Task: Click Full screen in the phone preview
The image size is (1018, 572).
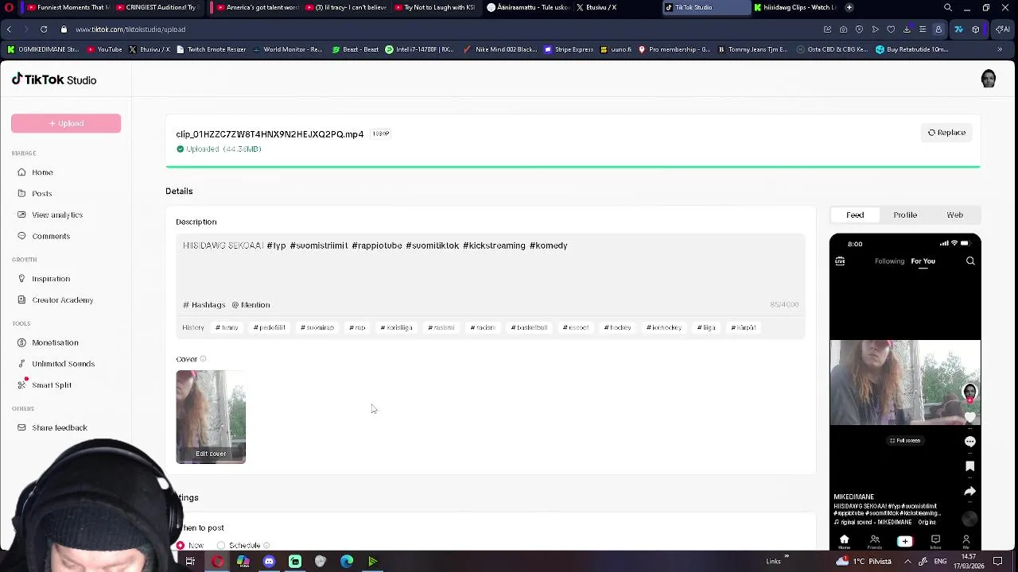Action: (x=905, y=441)
